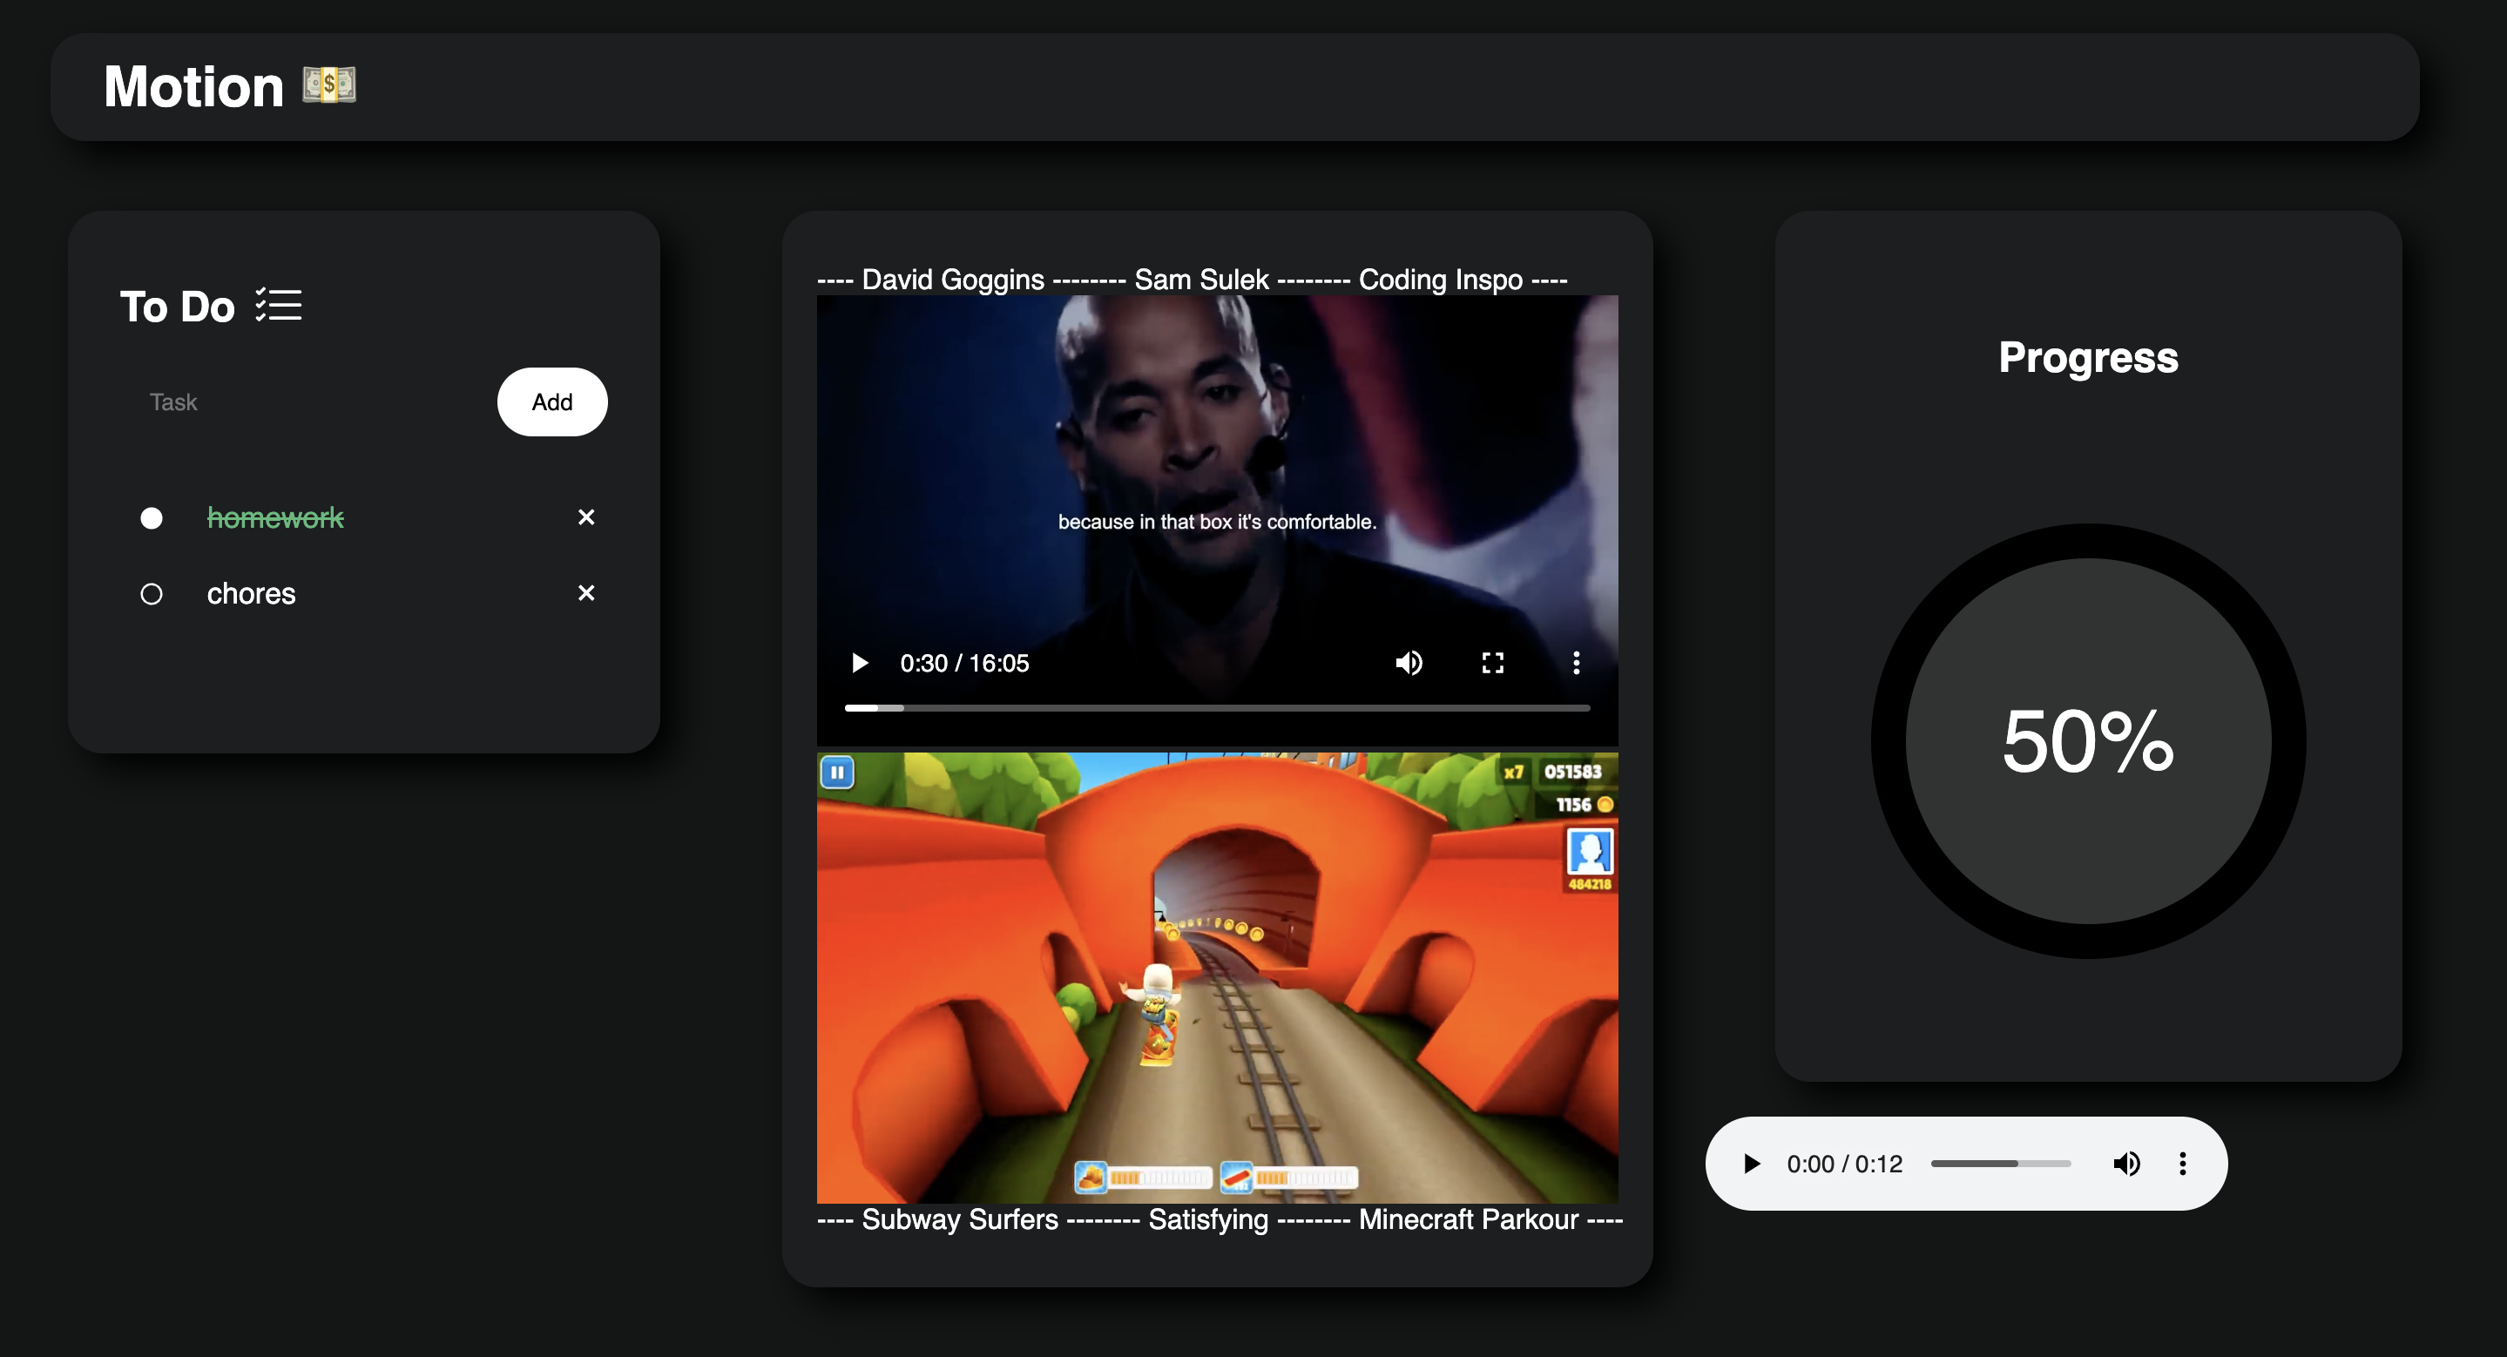Click the Add task button

(551, 402)
